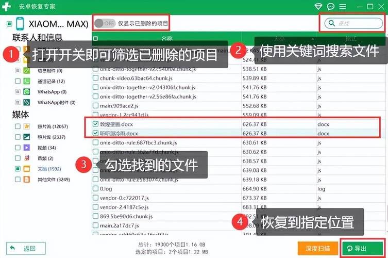This screenshot has height=258, width=388.
Task: Select file onix-ditto-together-v2.043f06f.chunk.js
Action: coord(147,88)
